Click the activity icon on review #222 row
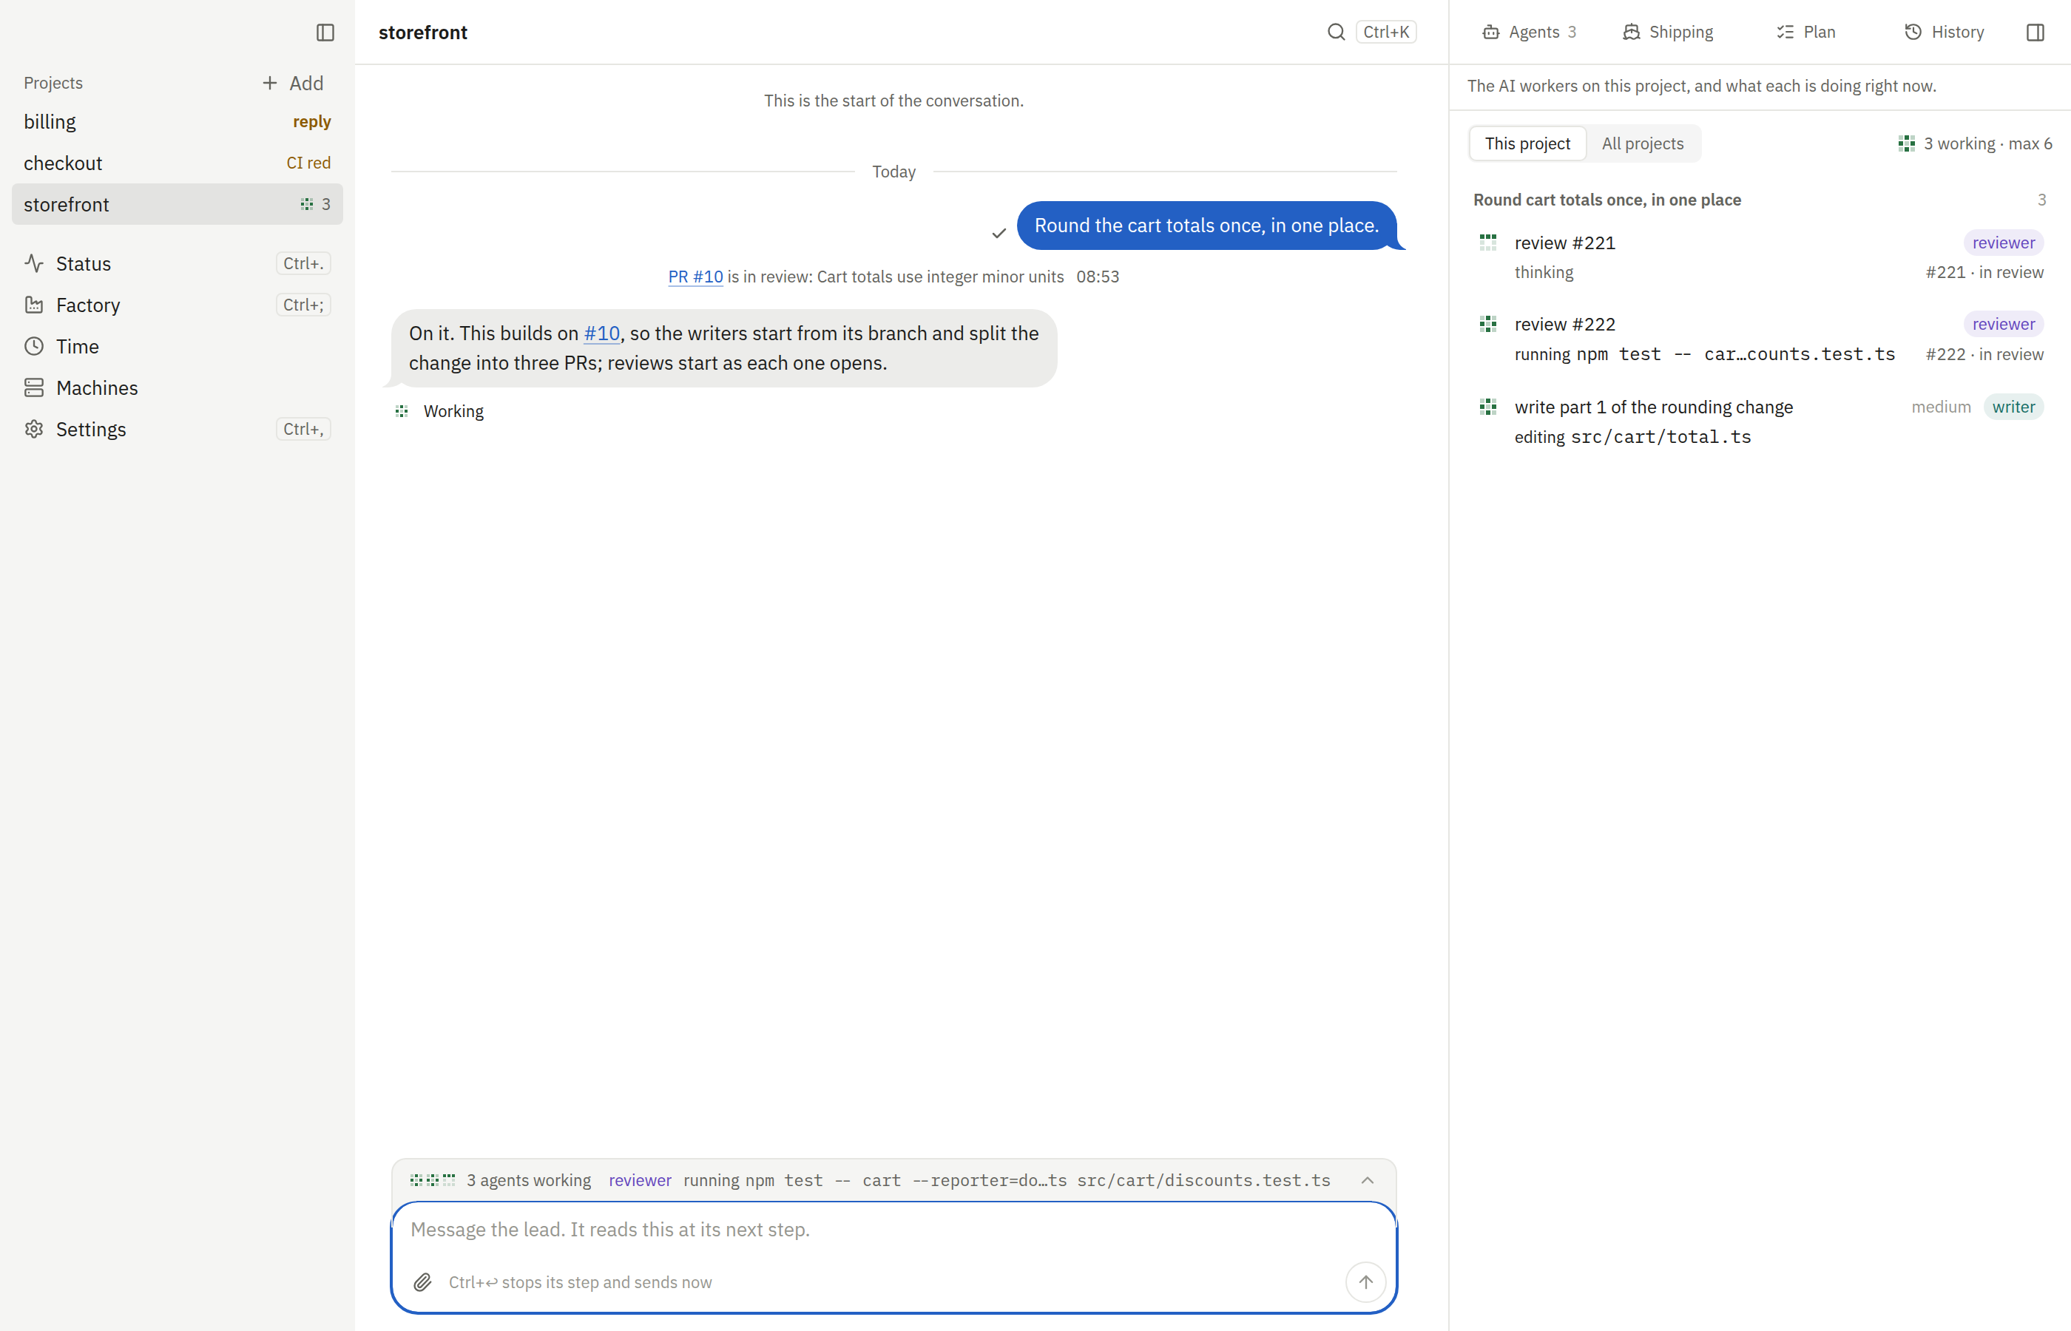 point(1487,324)
